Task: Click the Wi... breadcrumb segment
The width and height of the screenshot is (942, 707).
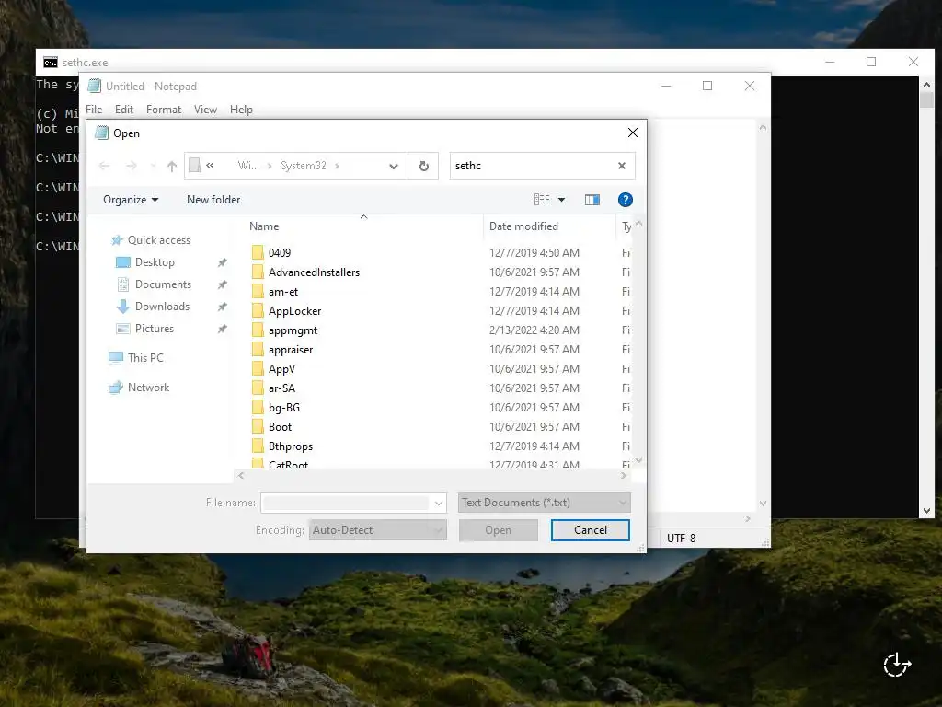Action: pyautogui.click(x=248, y=166)
